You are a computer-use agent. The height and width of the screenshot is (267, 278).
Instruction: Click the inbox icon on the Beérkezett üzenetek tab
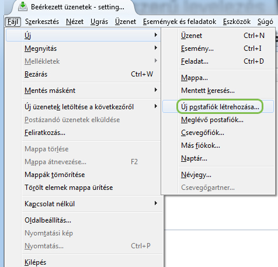[x=23, y=6]
